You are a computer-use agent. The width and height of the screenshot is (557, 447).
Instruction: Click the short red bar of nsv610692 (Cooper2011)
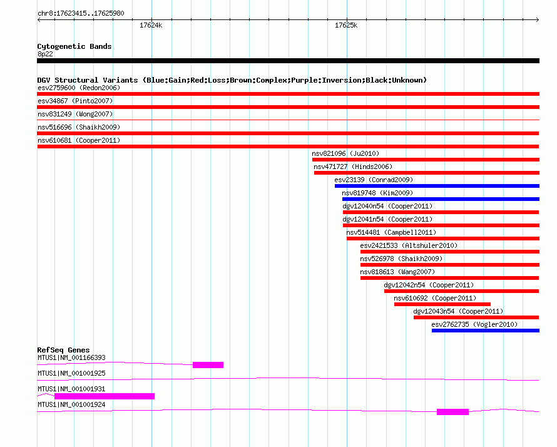tap(442, 304)
